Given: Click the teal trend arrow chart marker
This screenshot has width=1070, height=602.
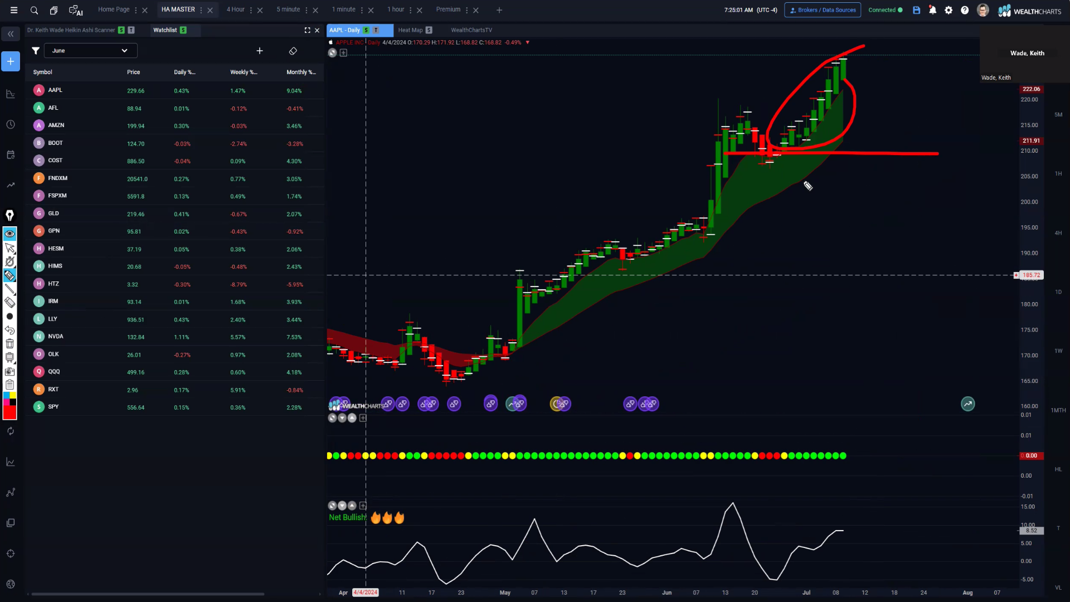Looking at the screenshot, I should click(968, 404).
